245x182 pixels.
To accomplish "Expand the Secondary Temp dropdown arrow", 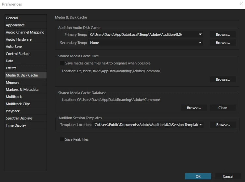I will tap(200, 43).
